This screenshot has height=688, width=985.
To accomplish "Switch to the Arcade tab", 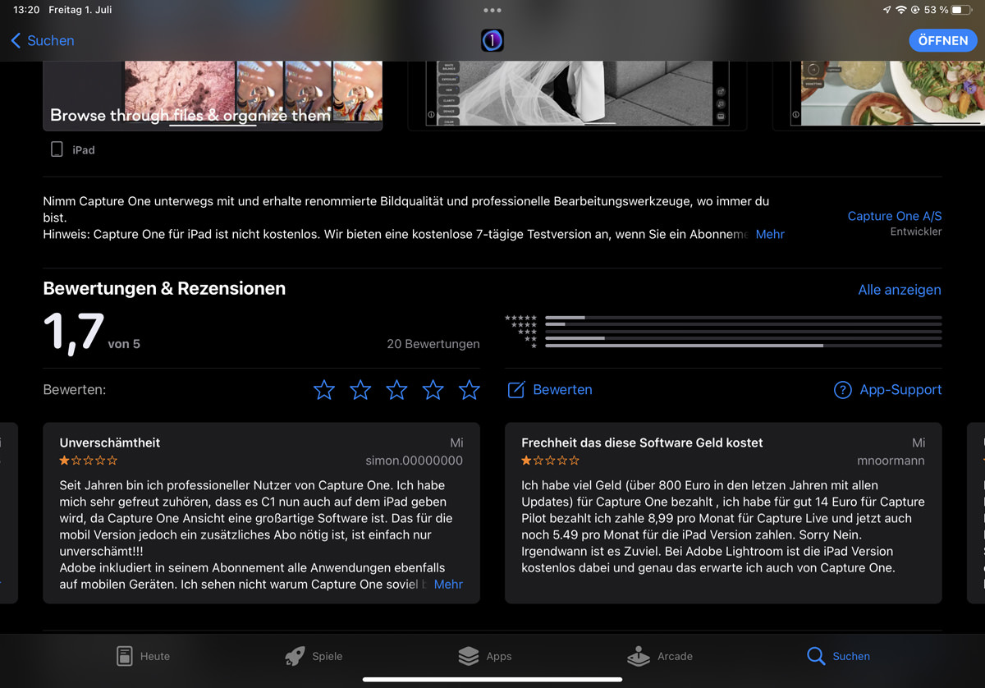I will click(x=660, y=656).
